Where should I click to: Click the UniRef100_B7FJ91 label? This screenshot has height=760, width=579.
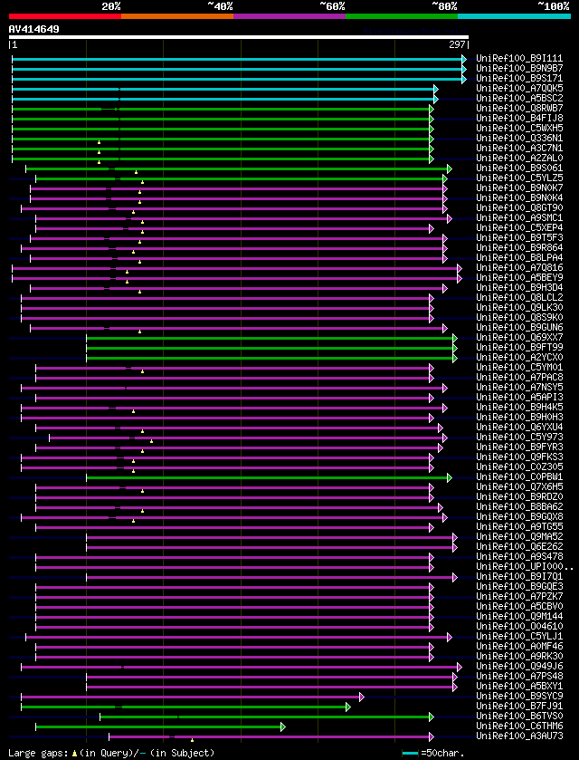coord(519,707)
